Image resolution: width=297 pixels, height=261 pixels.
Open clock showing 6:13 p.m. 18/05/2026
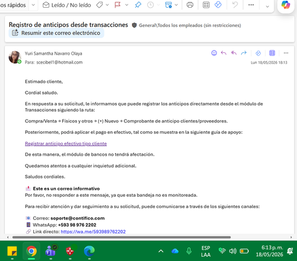pyautogui.click(x=270, y=251)
